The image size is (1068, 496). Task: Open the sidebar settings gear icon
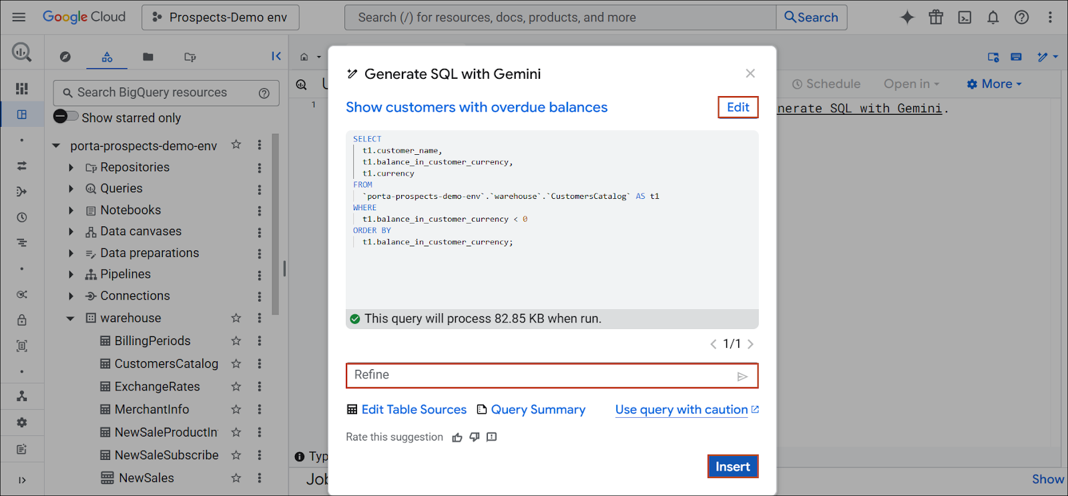point(21,422)
